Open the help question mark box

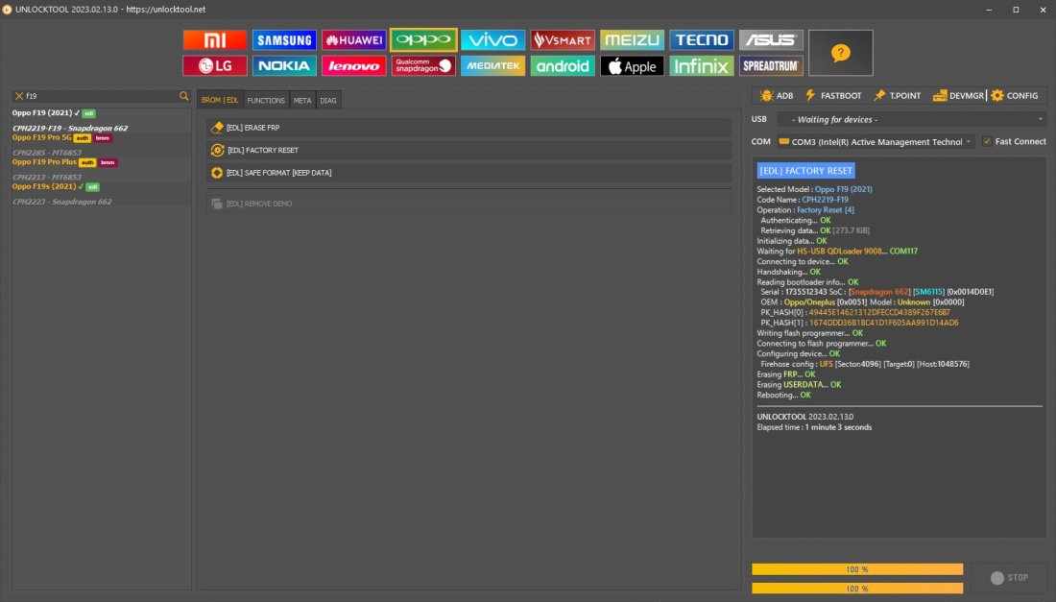(841, 53)
